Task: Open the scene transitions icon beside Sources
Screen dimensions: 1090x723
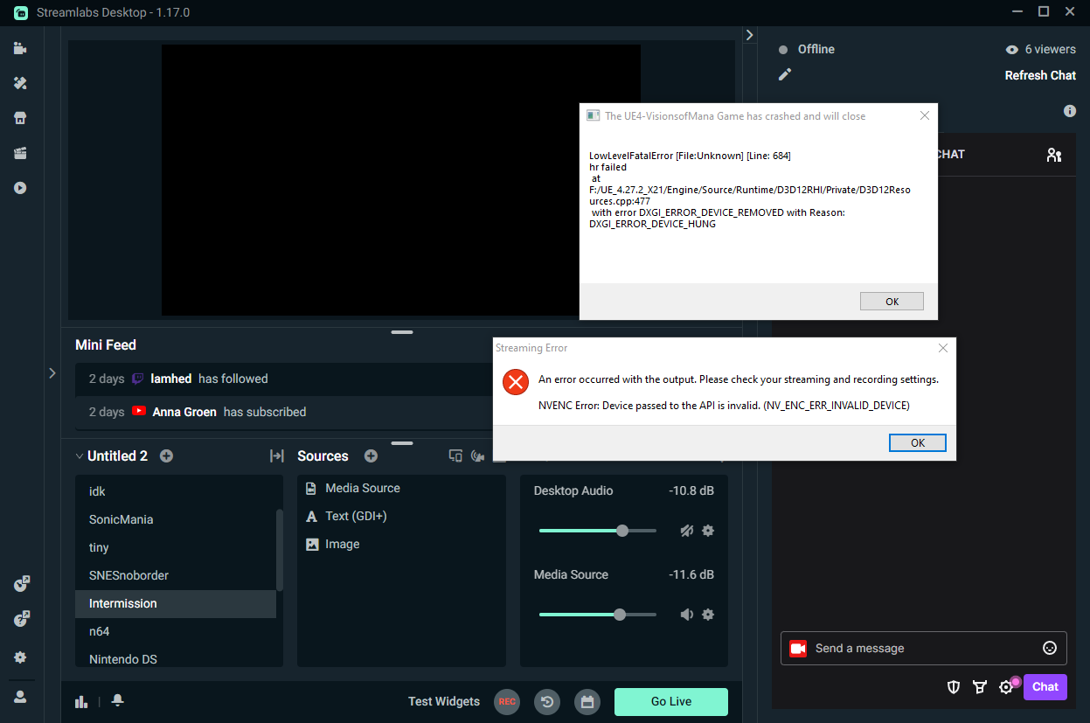Action: click(x=277, y=455)
